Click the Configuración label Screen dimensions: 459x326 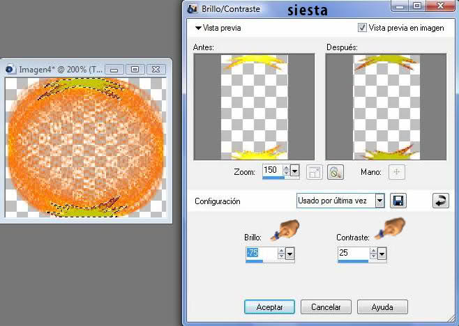pyautogui.click(x=218, y=201)
